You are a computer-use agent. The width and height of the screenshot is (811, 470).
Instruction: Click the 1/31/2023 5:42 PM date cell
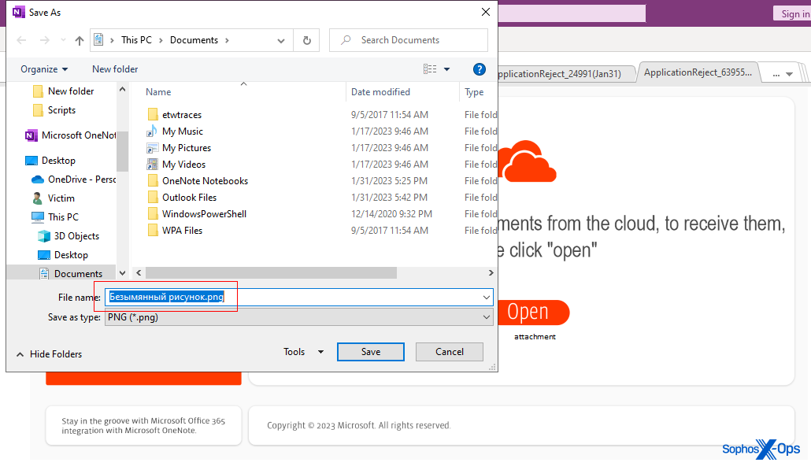coord(389,198)
